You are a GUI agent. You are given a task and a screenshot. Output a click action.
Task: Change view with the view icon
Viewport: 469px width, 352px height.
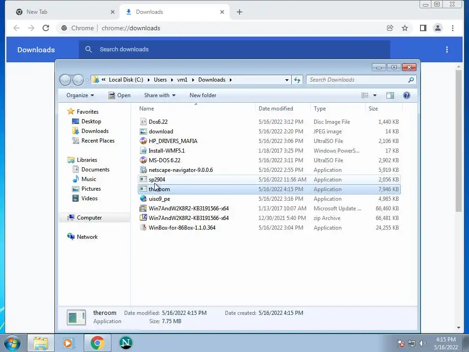click(365, 95)
